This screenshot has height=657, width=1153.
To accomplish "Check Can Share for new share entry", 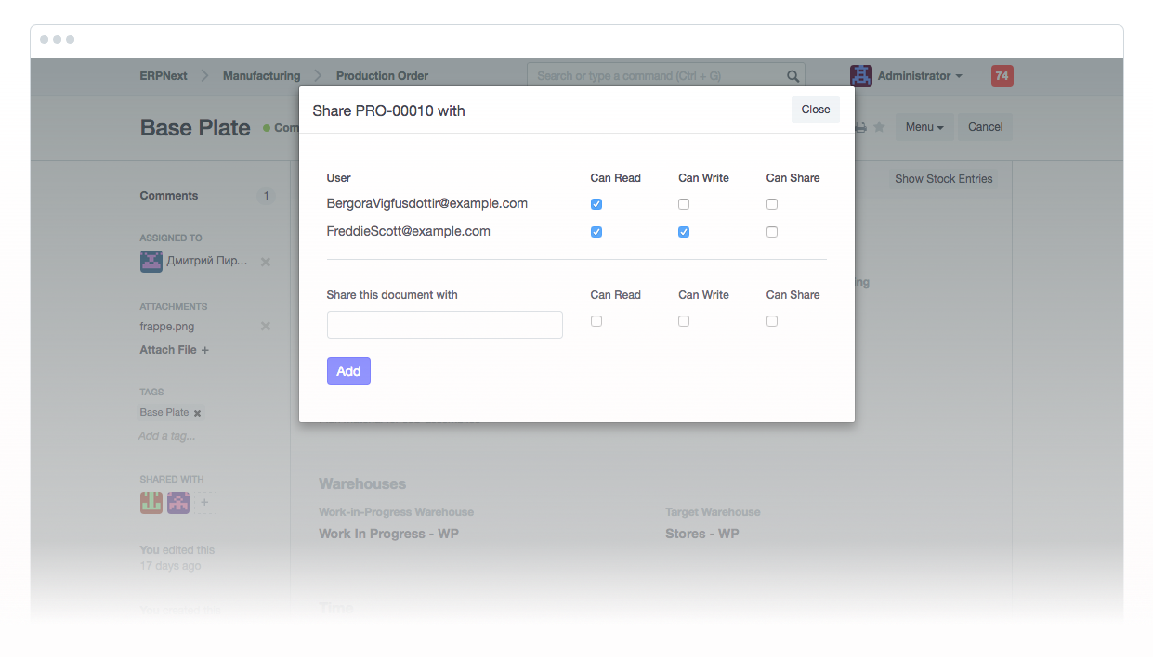I will pos(772,321).
